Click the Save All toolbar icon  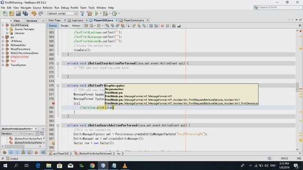(25, 14)
